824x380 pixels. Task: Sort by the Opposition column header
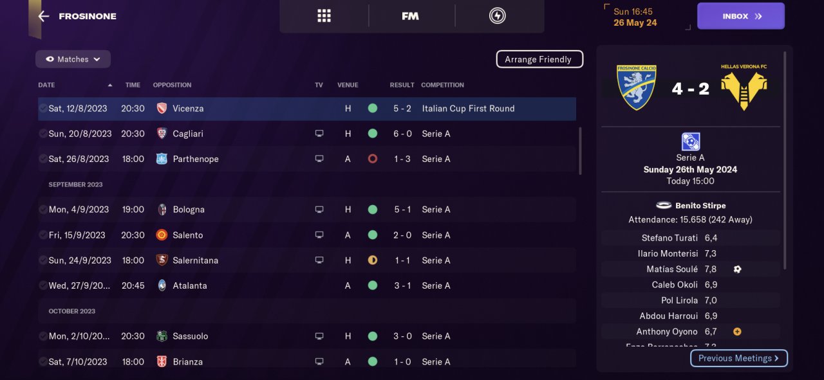172,85
